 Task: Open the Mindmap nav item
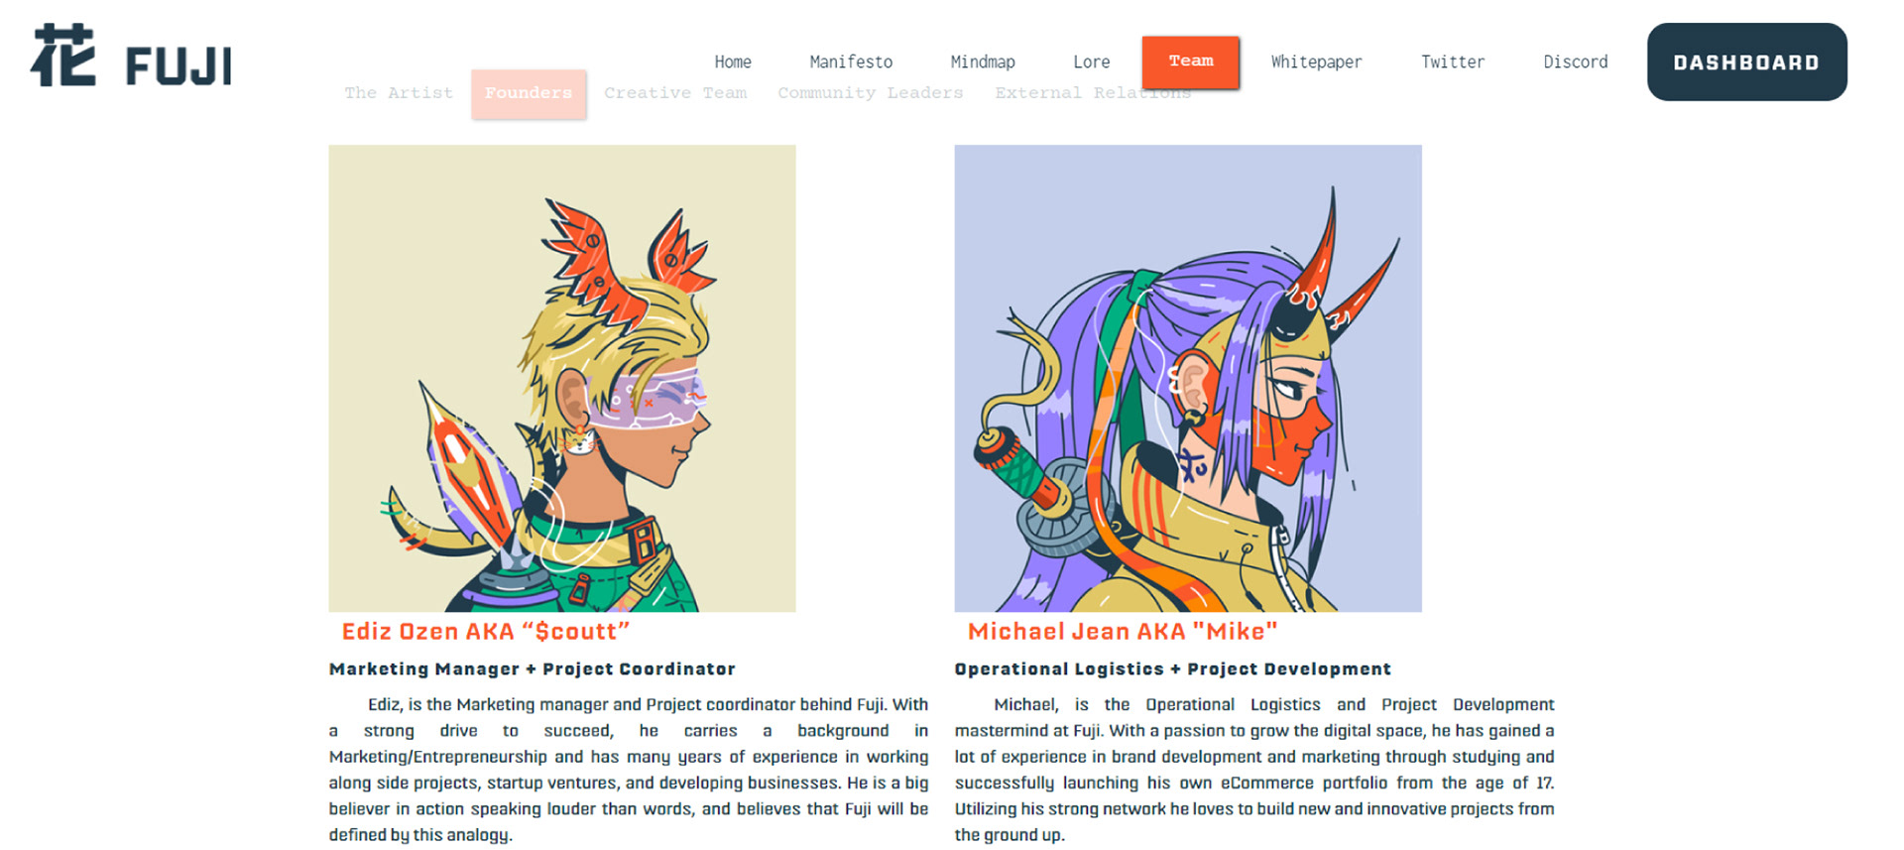(x=983, y=61)
